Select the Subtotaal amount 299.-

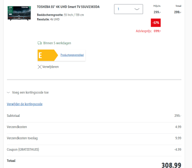(178, 116)
